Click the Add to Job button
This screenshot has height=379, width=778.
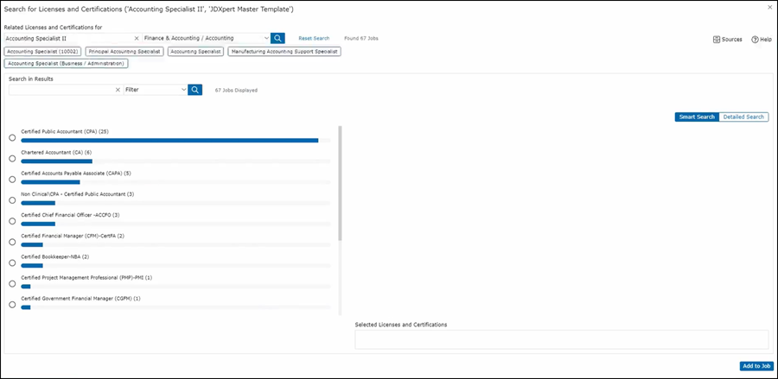click(x=756, y=366)
